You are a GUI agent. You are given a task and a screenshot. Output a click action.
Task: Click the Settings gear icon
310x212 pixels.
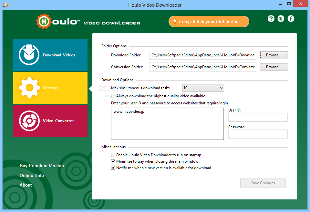pos(29,88)
